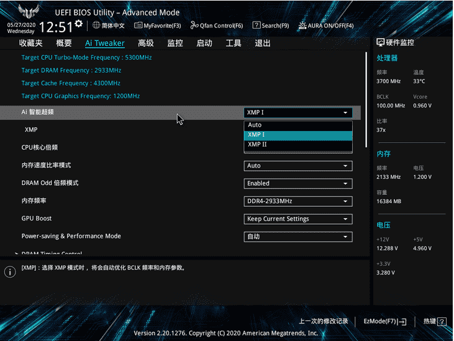Screen dimensions: 454x341
Task: Click the 33°C temperature reading
Action: pyautogui.click(x=419, y=81)
